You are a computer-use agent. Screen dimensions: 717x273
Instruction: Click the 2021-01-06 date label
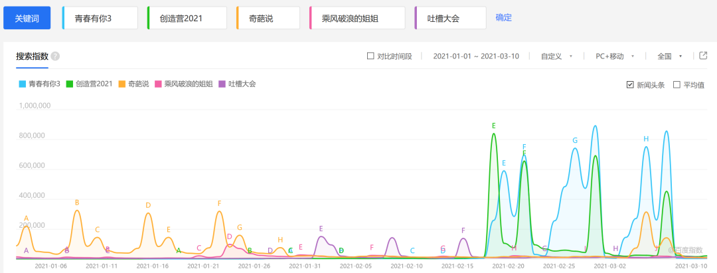coord(50,265)
